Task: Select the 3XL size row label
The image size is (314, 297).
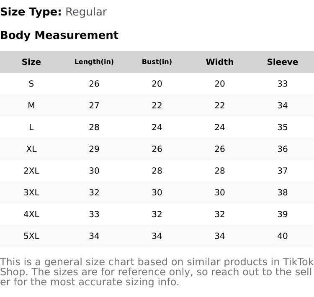Action: [31, 192]
